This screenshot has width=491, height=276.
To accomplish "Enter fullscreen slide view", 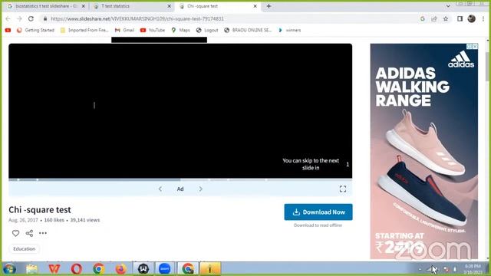I will [343, 189].
